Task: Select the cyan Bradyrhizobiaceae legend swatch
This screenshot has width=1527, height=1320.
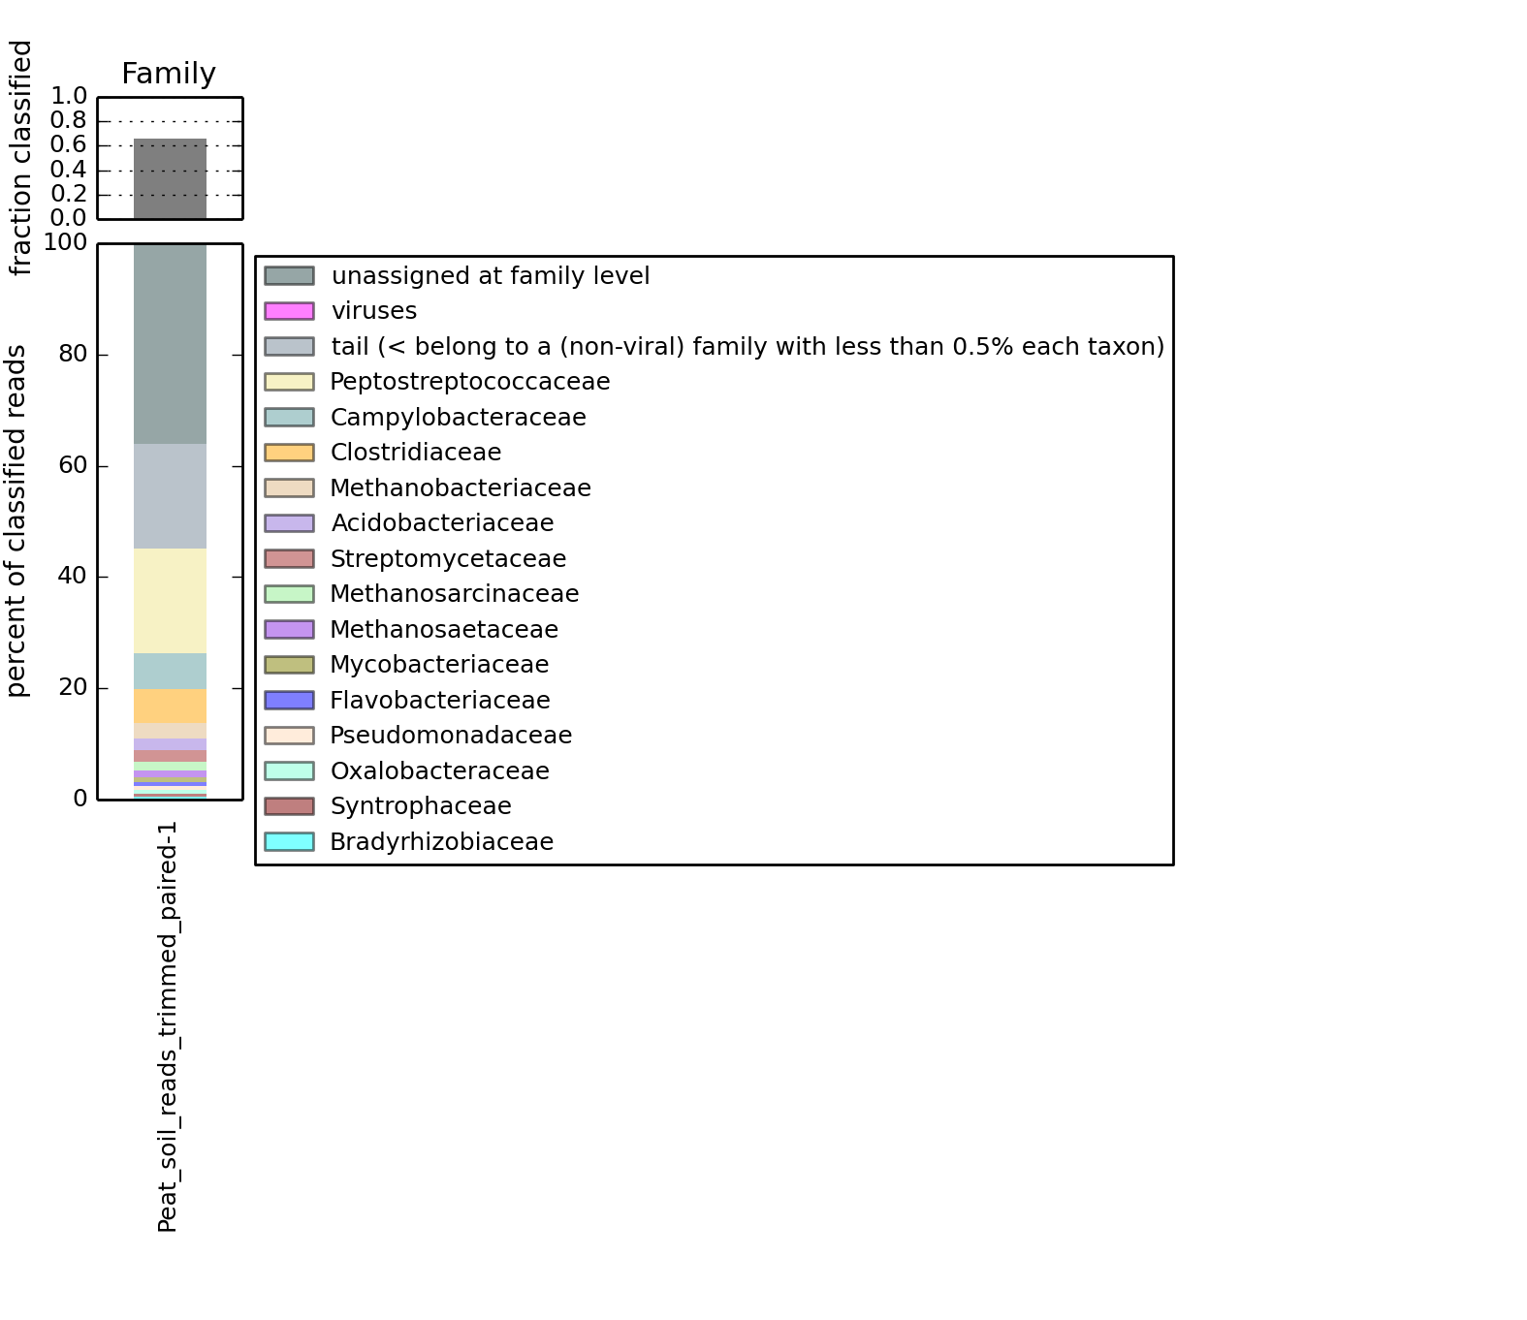Action: [x=289, y=842]
